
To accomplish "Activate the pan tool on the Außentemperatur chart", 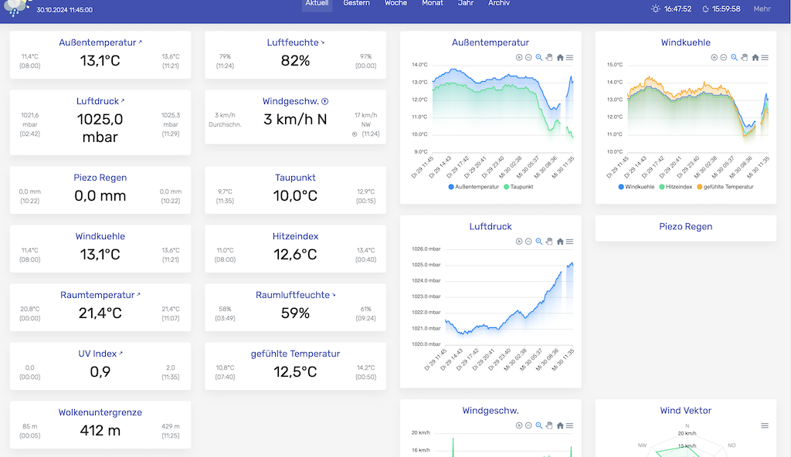I will [x=549, y=57].
